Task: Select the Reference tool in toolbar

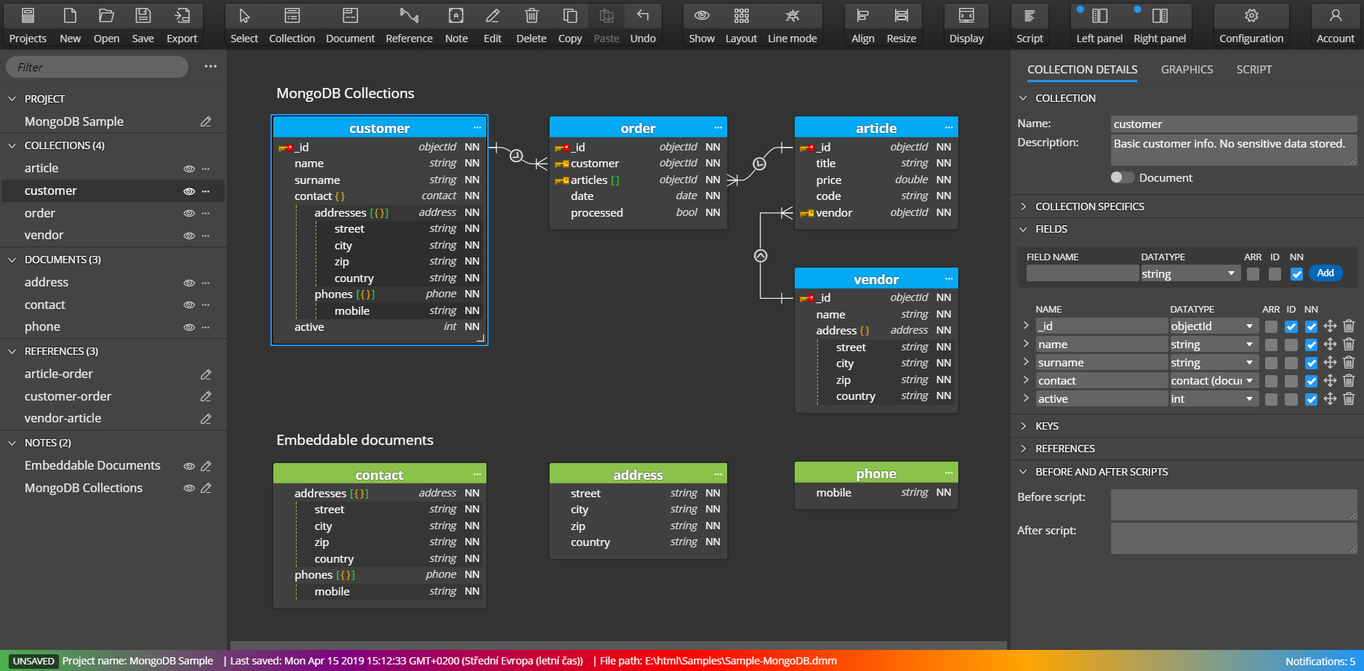Action: coord(409,25)
